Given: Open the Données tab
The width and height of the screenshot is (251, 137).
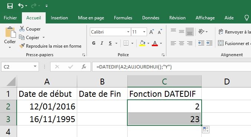Looking at the screenshot, I should coord(151,18).
